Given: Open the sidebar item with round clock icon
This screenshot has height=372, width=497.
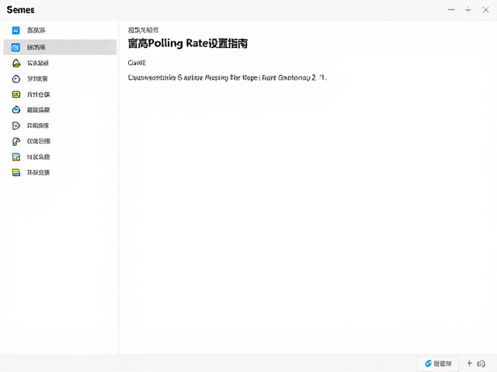Looking at the screenshot, I should 60,79.
